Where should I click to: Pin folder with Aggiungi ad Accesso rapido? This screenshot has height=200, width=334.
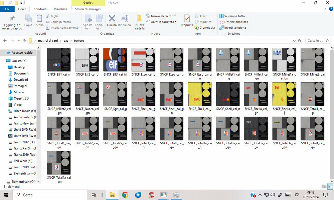pos(12,23)
